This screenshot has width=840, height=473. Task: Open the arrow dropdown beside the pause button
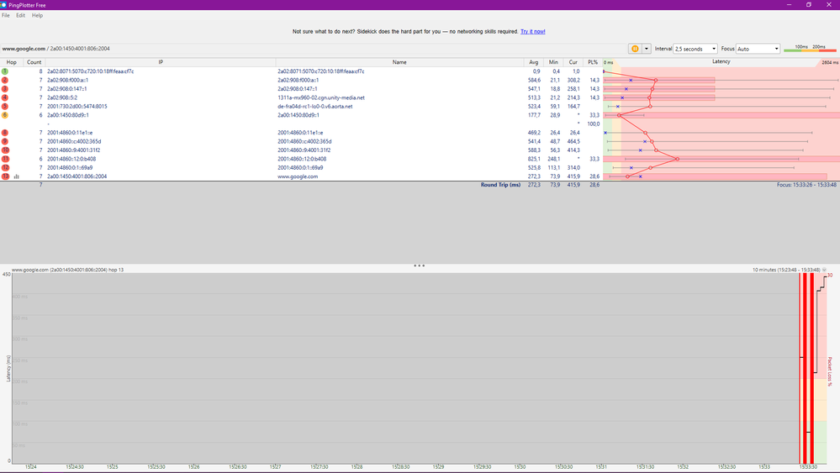click(x=647, y=49)
